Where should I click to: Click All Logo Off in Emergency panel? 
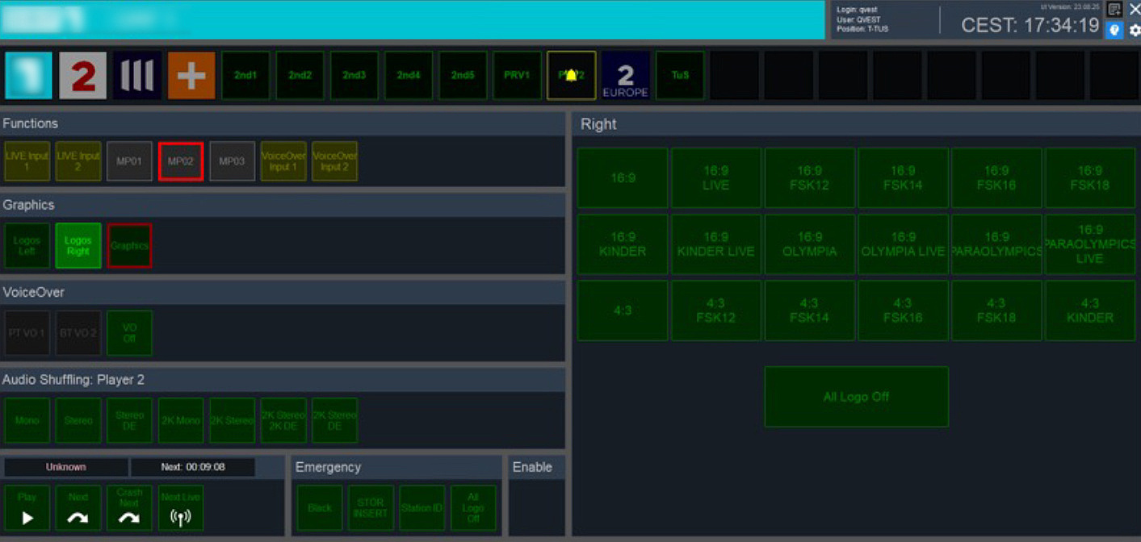pos(473,508)
